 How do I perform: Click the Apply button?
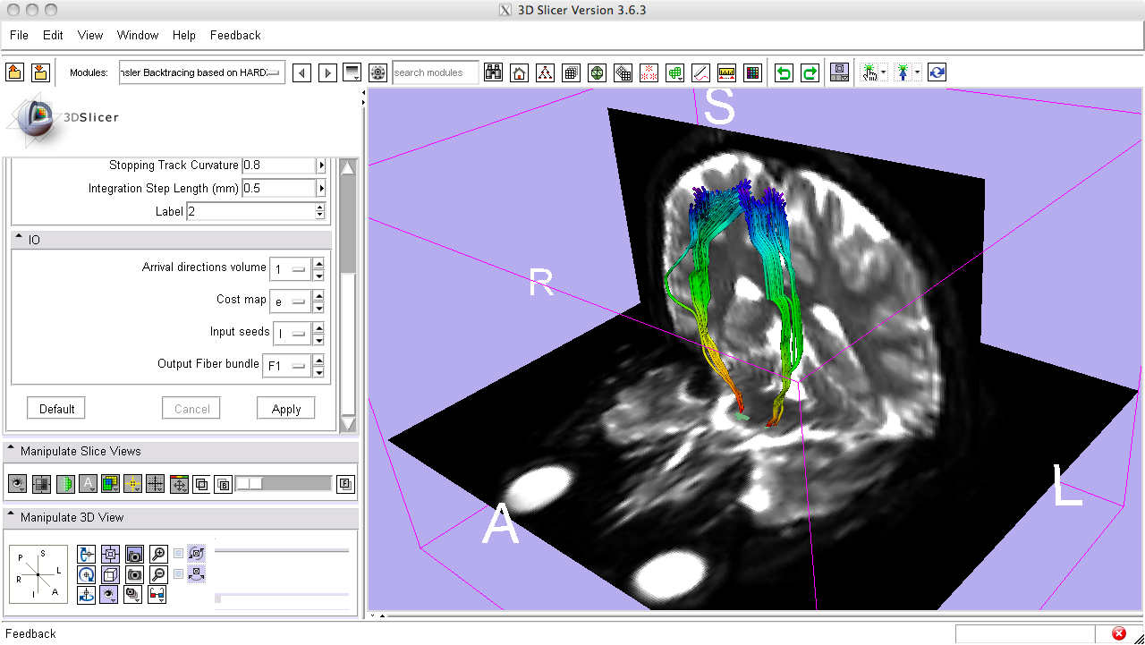(286, 409)
